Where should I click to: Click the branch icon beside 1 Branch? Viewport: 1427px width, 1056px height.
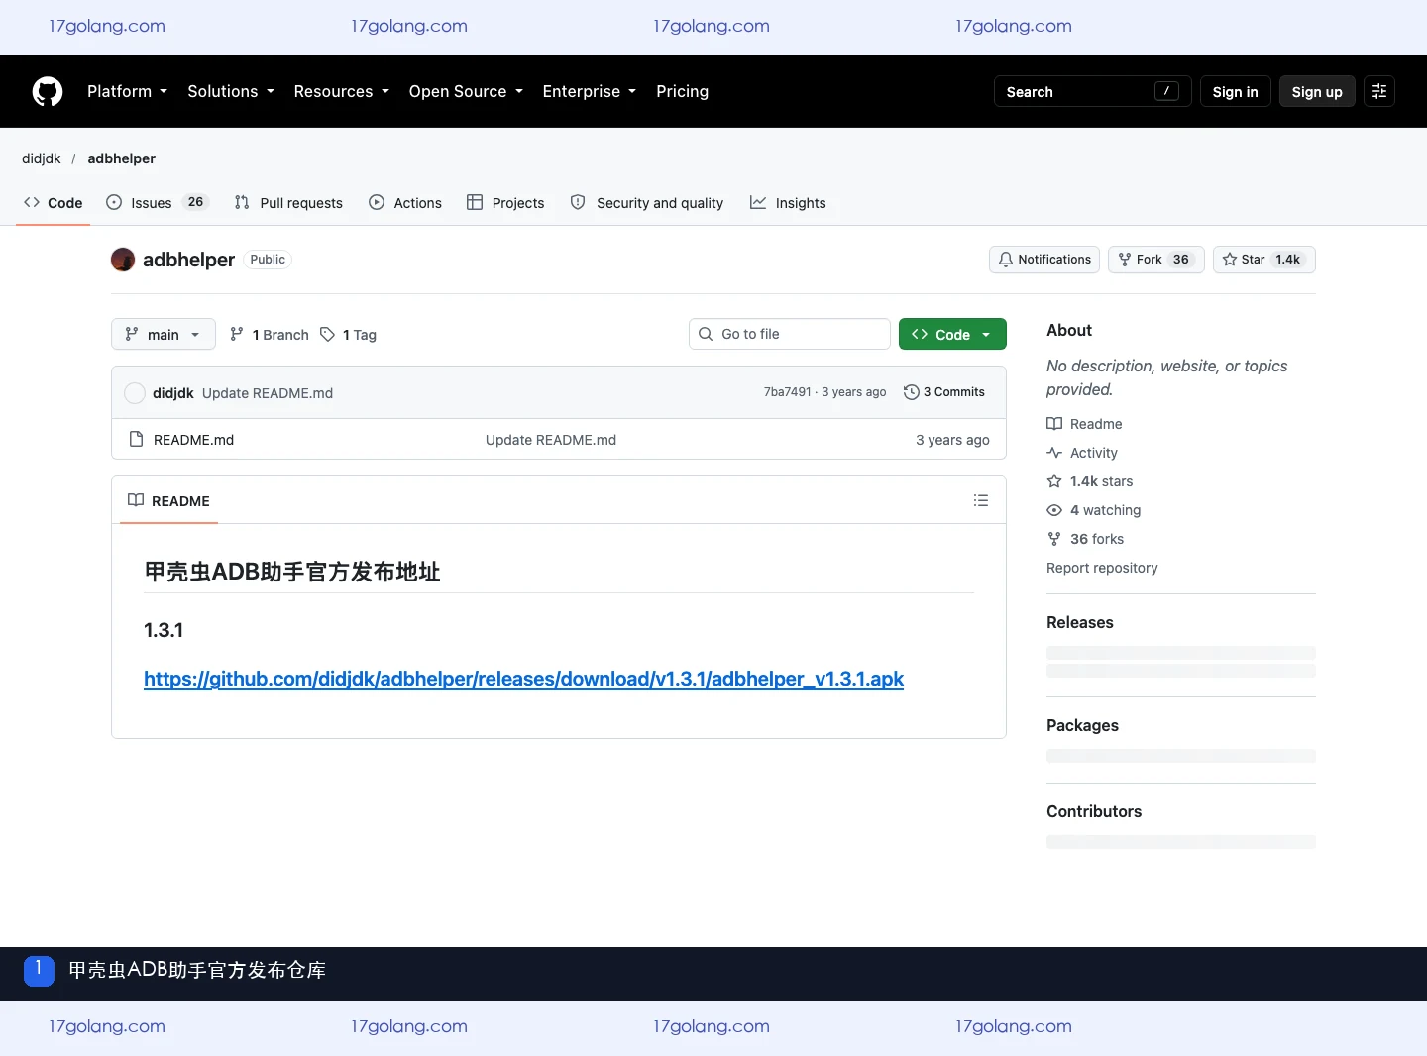237,335
